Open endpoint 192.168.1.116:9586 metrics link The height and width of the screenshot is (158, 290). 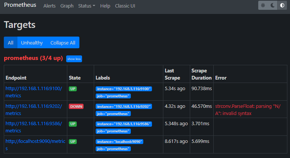point(34,127)
